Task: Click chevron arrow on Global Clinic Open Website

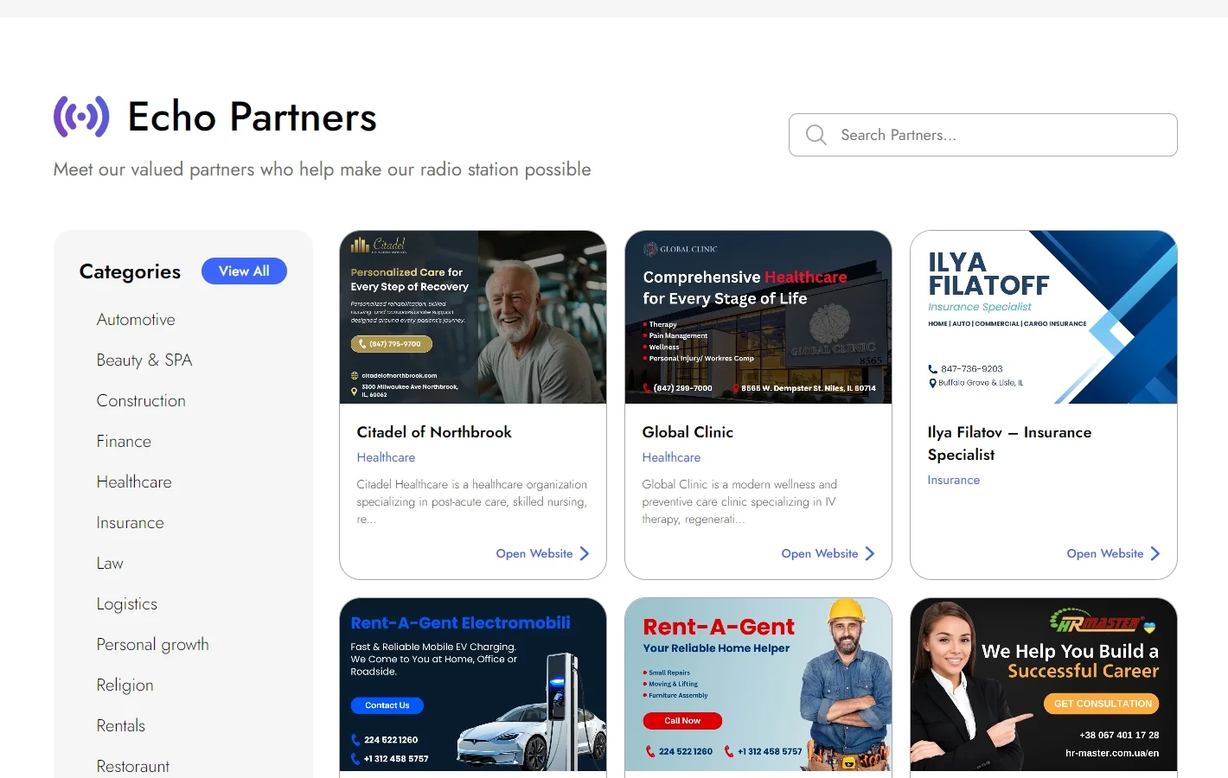Action: (x=870, y=553)
